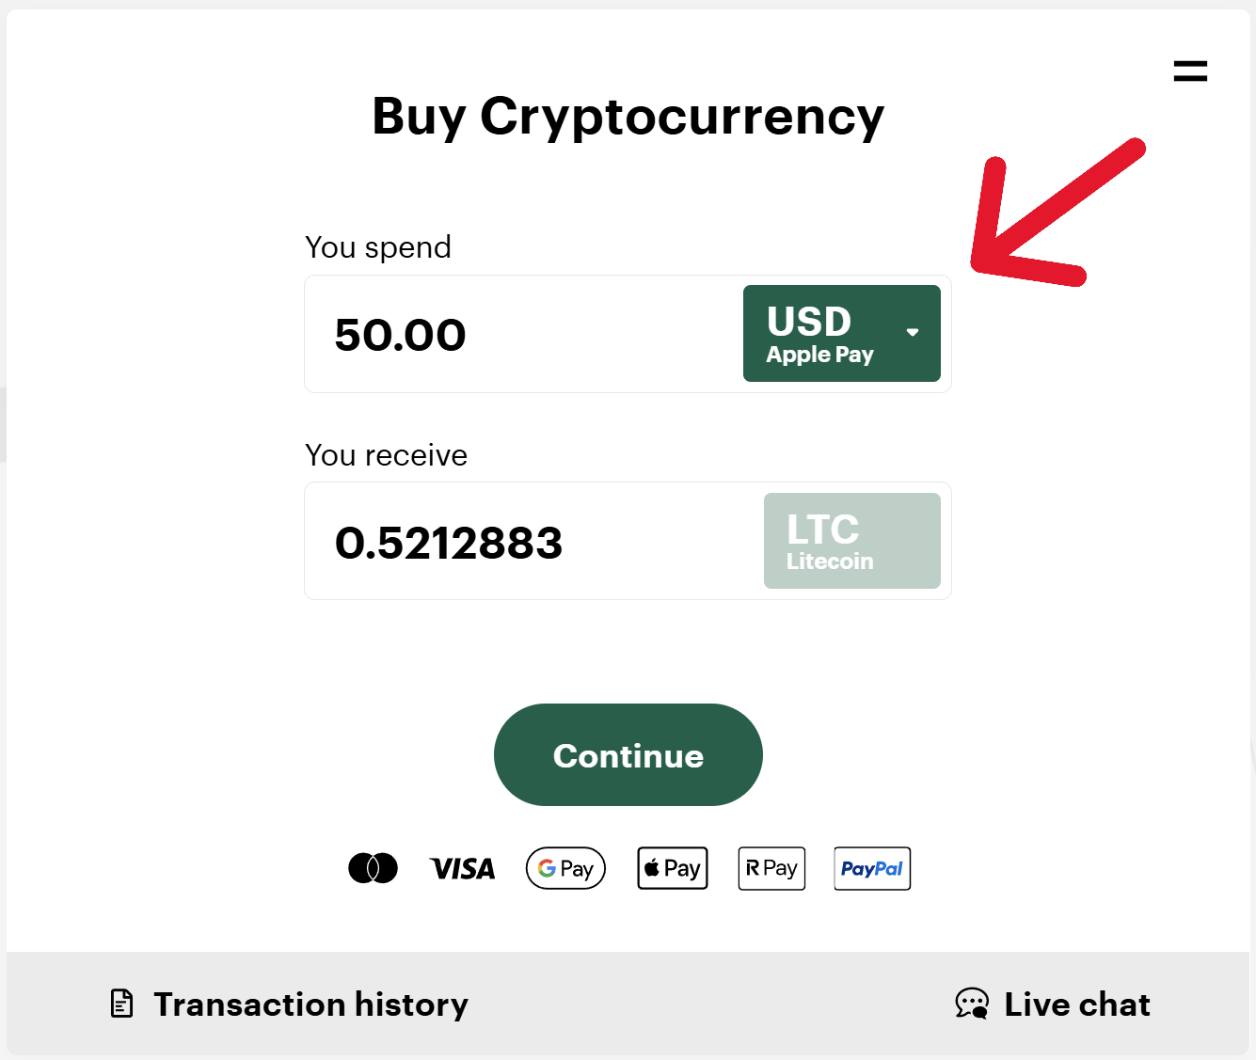Open Transaction history link
The width and height of the screenshot is (1256, 1060).
tap(310, 1005)
